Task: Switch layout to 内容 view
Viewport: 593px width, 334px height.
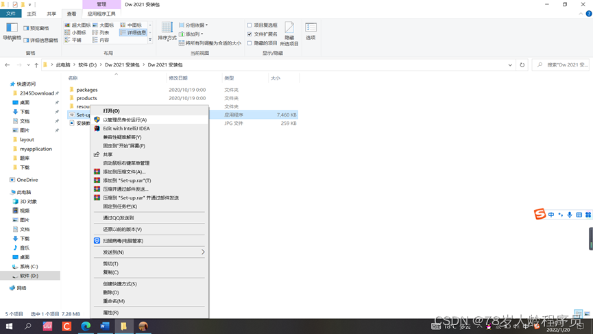Action: point(101,40)
